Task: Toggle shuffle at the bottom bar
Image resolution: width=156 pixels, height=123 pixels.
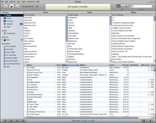Action: (x=11, y=121)
